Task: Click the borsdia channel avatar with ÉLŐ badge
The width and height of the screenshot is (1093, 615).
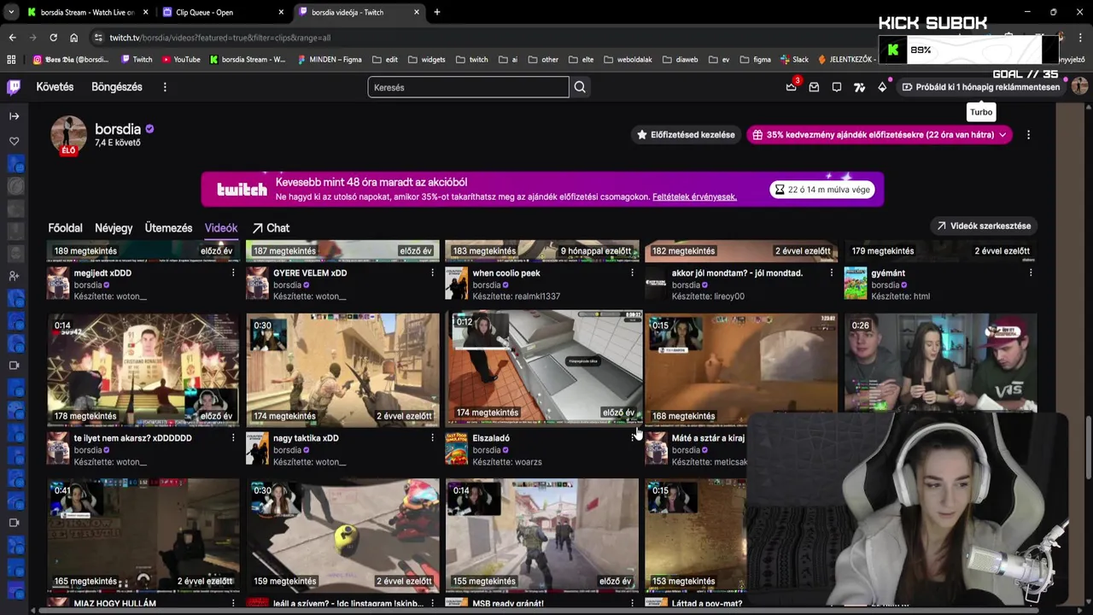Action: [x=68, y=135]
